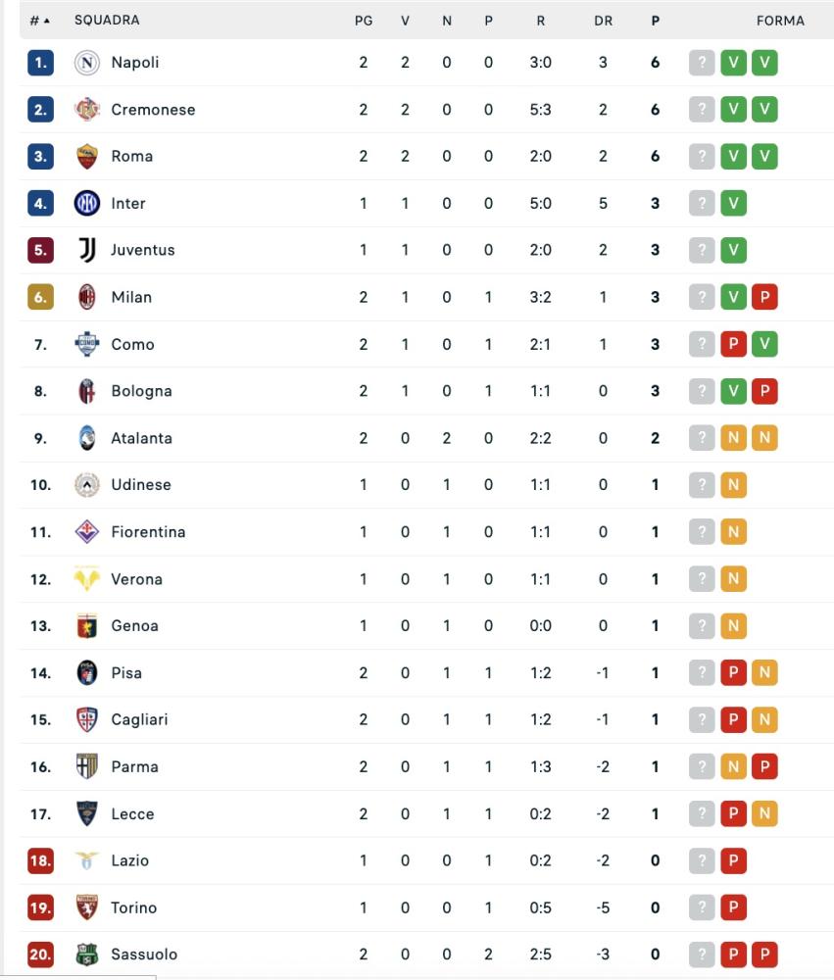Screen dimensions: 834x980
Task: Click the Inter team logo
Action: coord(87,203)
